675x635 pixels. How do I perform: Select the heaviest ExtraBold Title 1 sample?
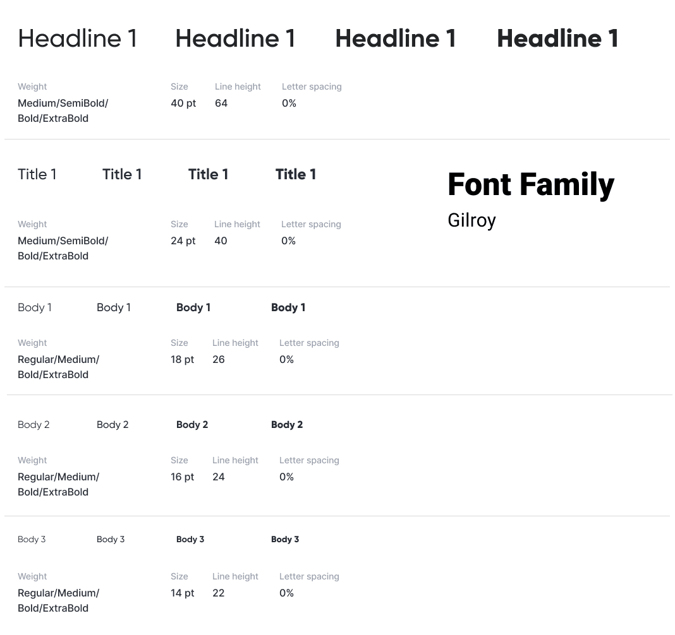296,174
